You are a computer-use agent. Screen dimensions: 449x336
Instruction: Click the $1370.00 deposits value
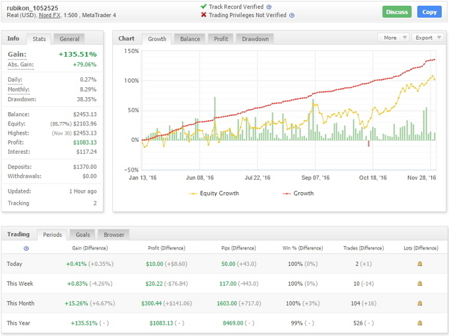[85, 167]
